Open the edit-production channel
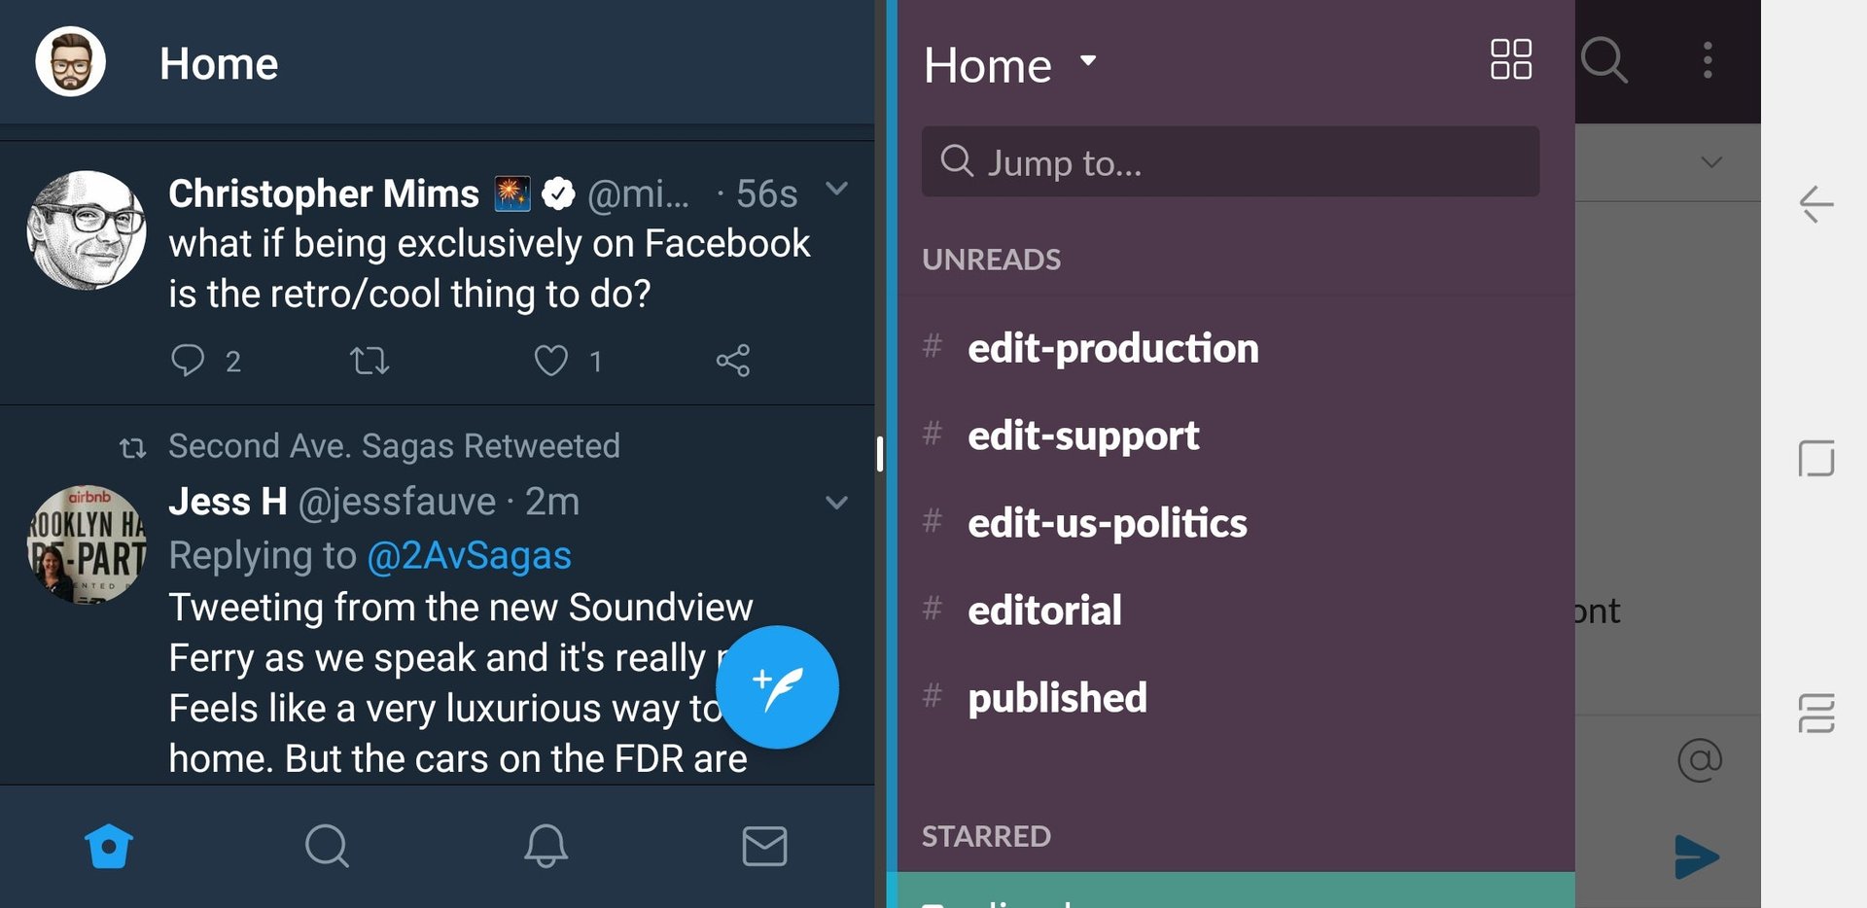 (1113, 348)
